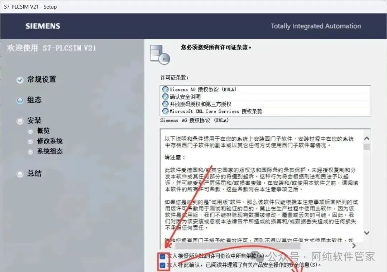The height and width of the screenshot is (272, 387).
Task: Click the bullet beside 总结
Action: (20, 174)
